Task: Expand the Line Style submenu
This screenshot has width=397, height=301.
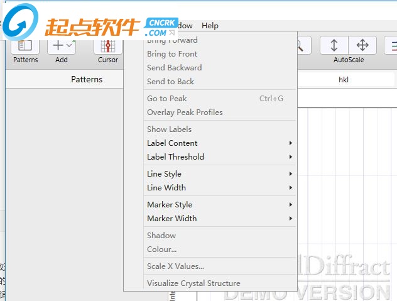Action: [x=220, y=174]
